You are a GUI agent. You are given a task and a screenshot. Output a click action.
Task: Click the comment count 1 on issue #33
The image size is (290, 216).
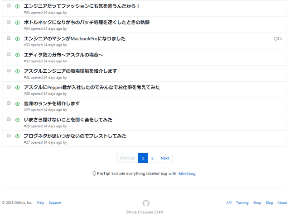pyautogui.click(x=281, y=39)
